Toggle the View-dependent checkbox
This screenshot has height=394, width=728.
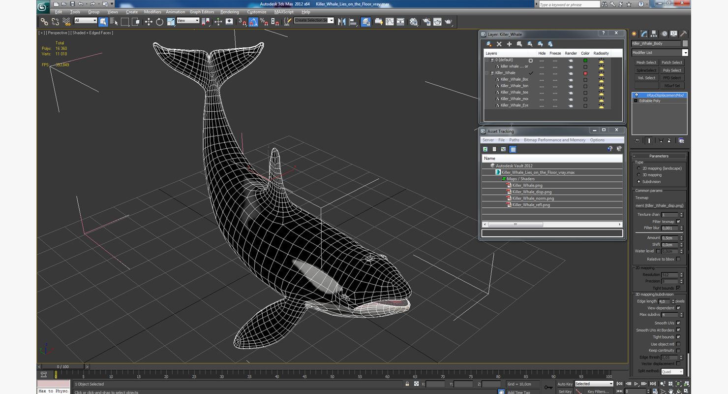tap(678, 308)
